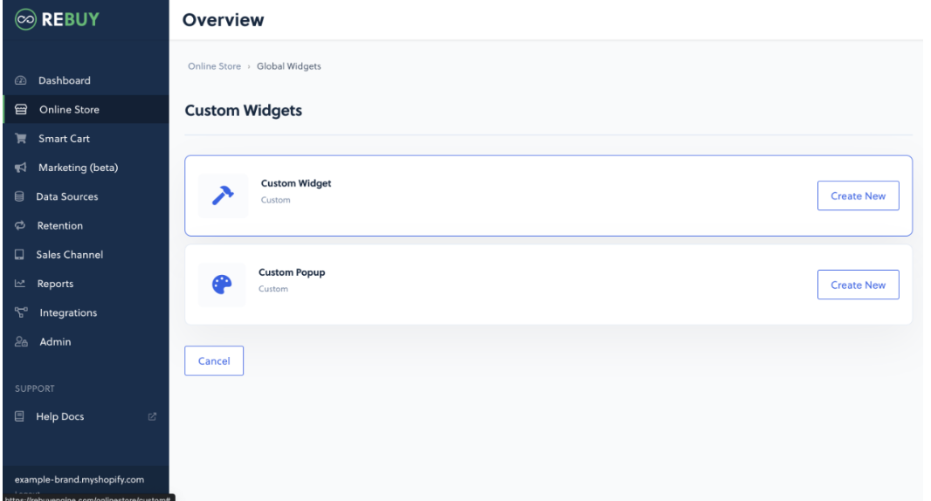Click the Integrations nodes icon

click(20, 312)
